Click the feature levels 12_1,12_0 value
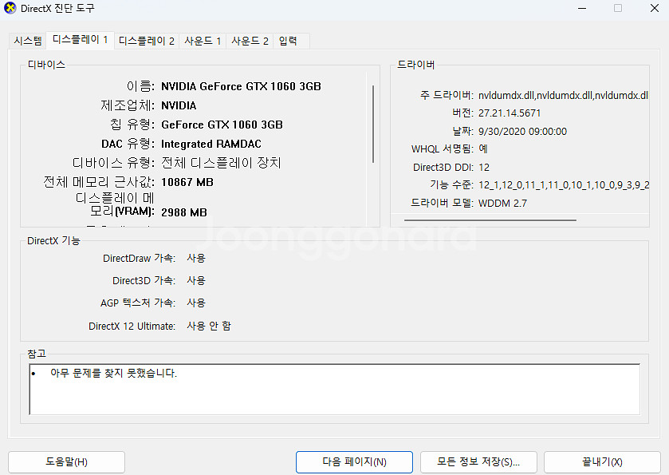 [564, 185]
